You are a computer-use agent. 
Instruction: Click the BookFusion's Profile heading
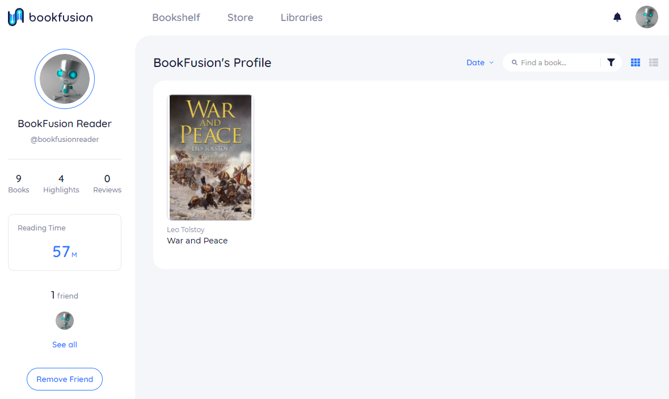tap(212, 63)
